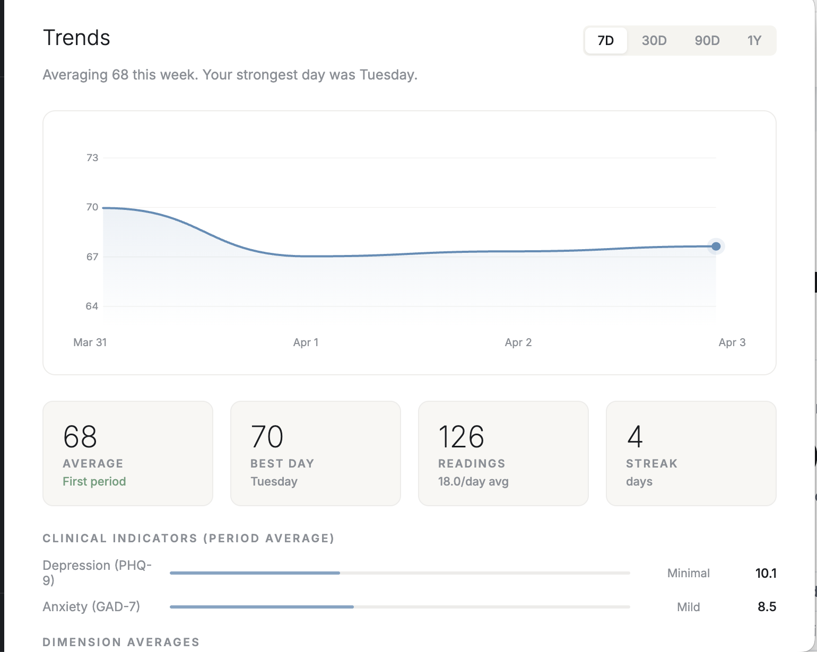This screenshot has width=817, height=652.
Task: Click the weekly summary text about Tuesday
Action: pos(230,75)
